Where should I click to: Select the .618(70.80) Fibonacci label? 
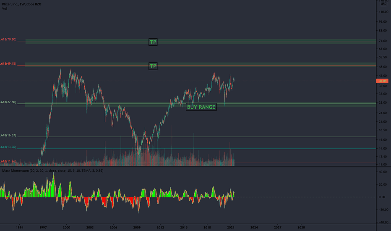pos(8,39)
